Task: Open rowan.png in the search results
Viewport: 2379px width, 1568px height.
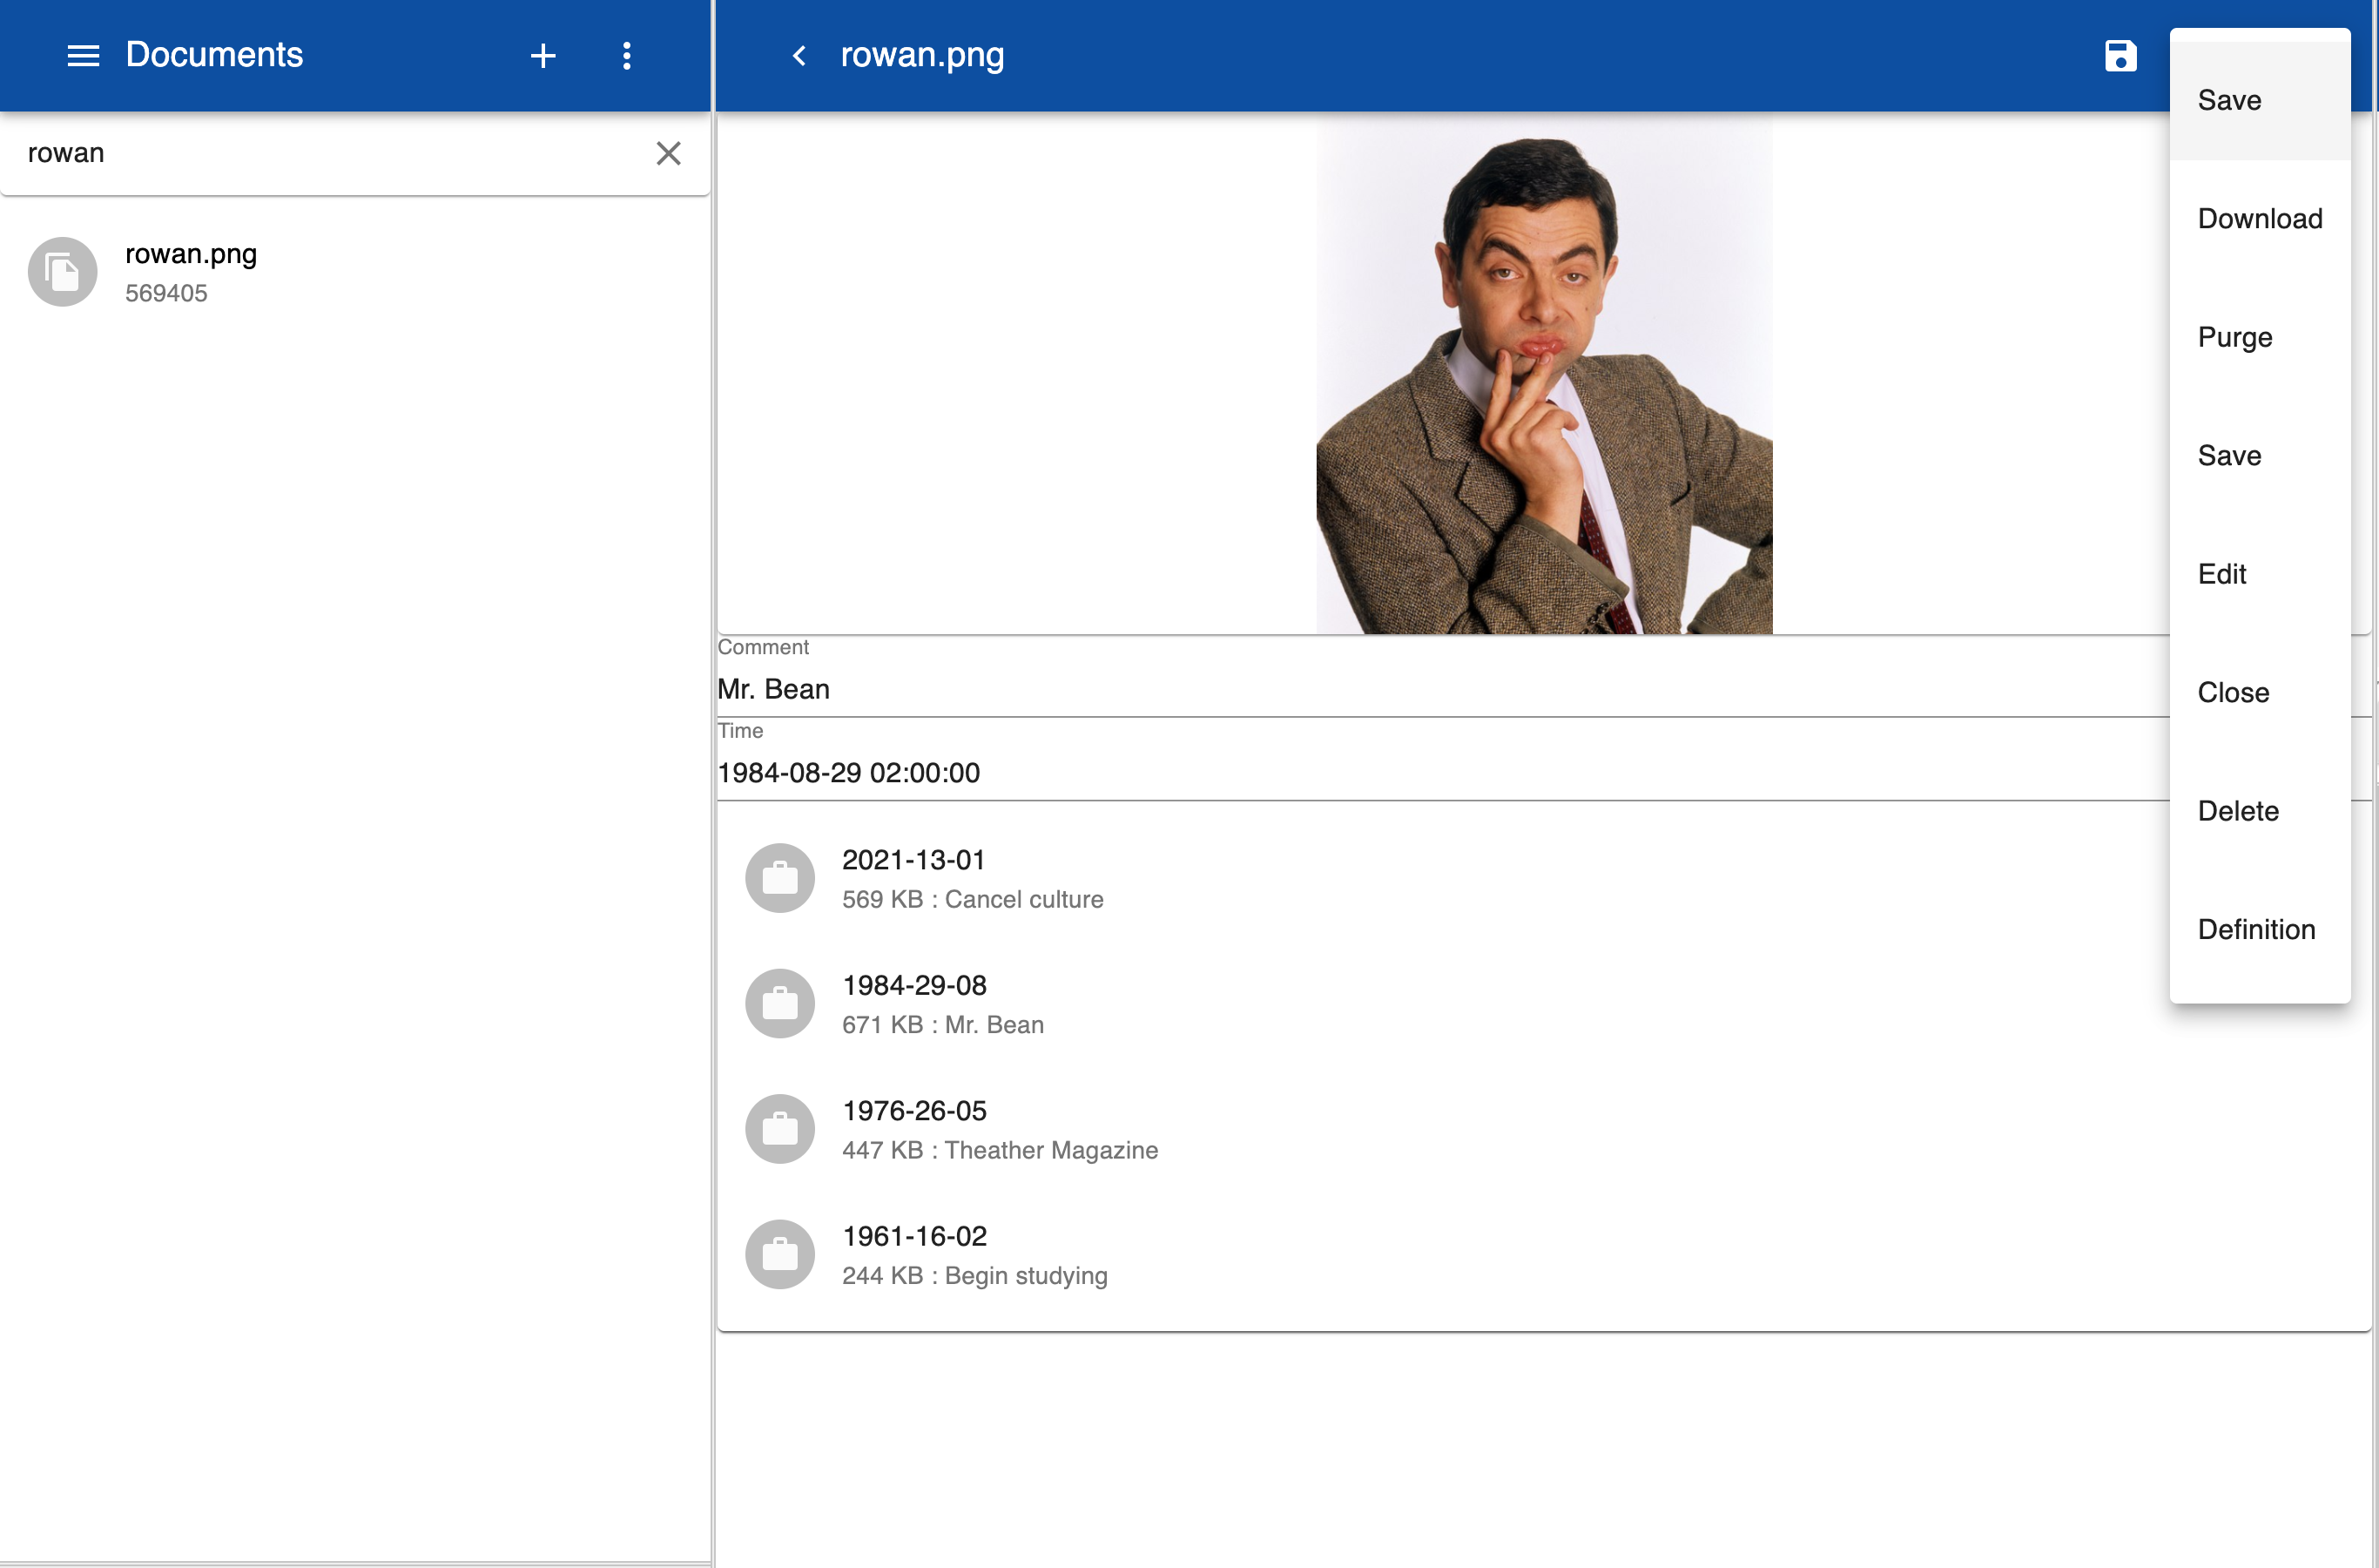Action: [x=356, y=272]
